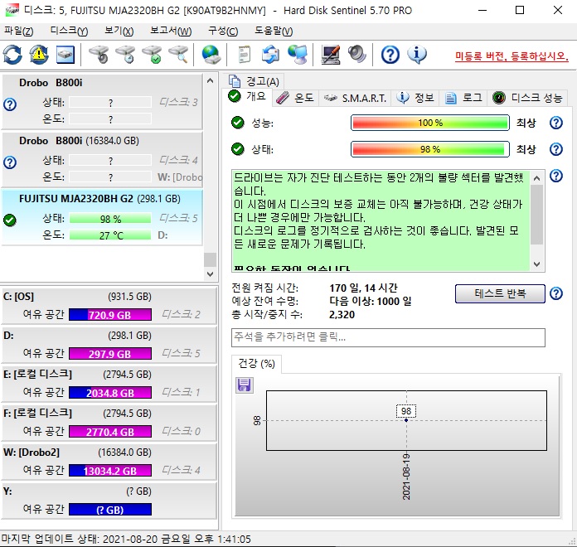This screenshot has height=547, width=577.
Task: Select the 건강 (%) graph tab
Action: tap(256, 364)
